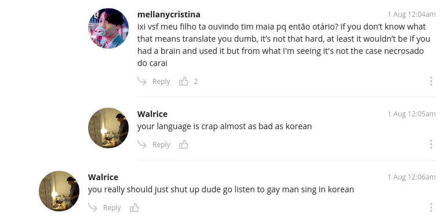The width and height of the screenshot is (448, 223).
Task: Click Walrice's avatar on the 12:06am comment
Action: (x=59, y=191)
